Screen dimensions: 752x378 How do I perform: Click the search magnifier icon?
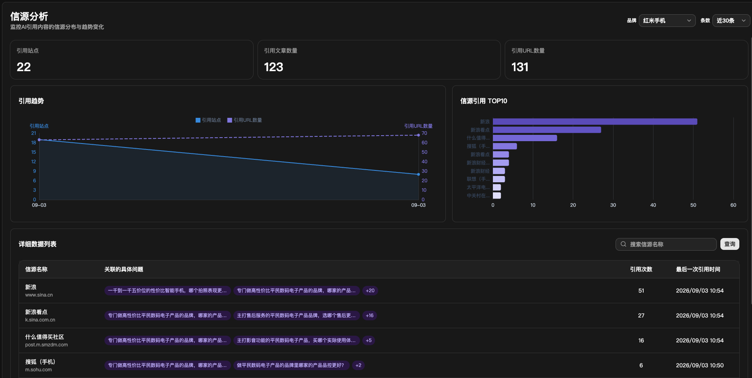623,244
